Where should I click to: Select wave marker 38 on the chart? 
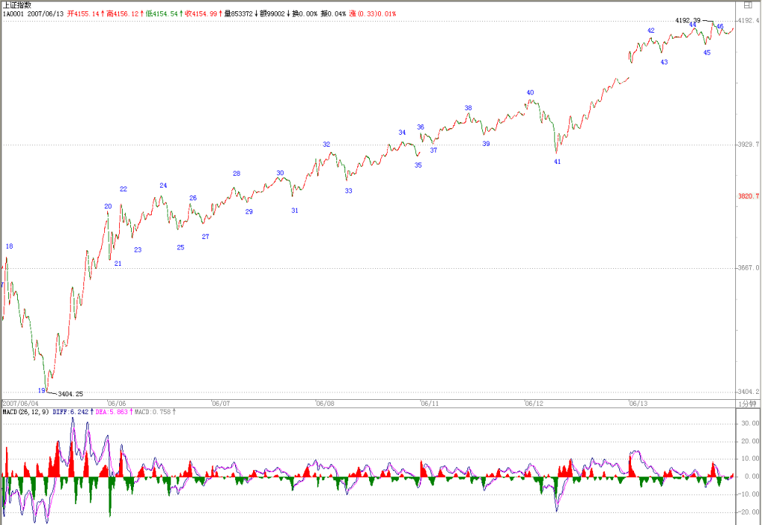pyautogui.click(x=468, y=109)
